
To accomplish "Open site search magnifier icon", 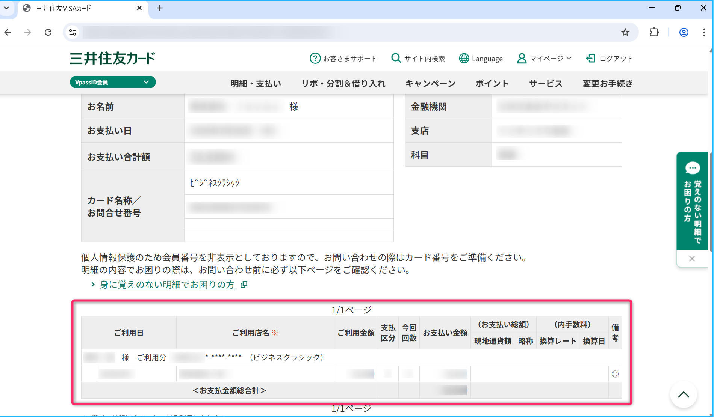I will pyautogui.click(x=396, y=58).
